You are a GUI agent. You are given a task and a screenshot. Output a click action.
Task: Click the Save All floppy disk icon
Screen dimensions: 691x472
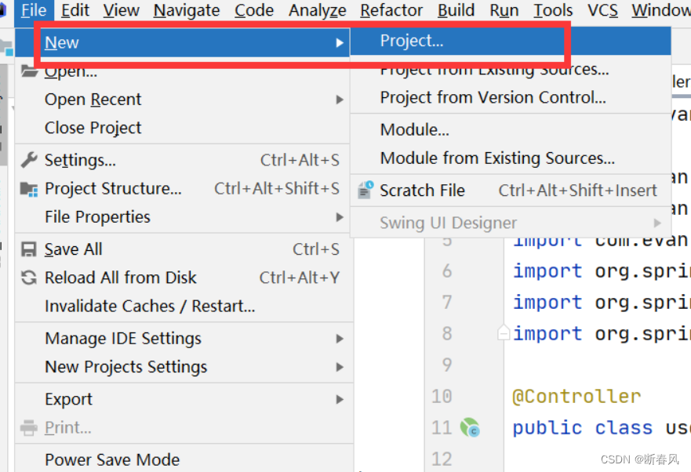[29, 249]
